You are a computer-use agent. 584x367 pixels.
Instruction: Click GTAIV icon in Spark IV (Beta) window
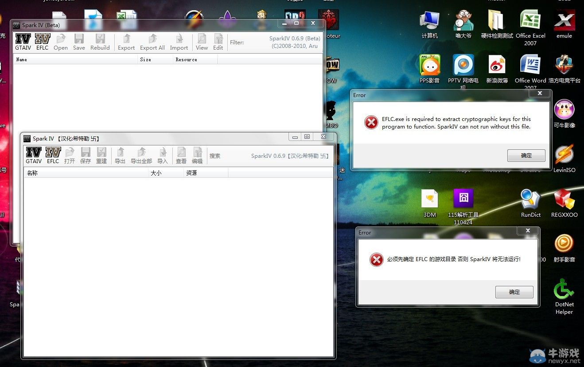click(23, 42)
